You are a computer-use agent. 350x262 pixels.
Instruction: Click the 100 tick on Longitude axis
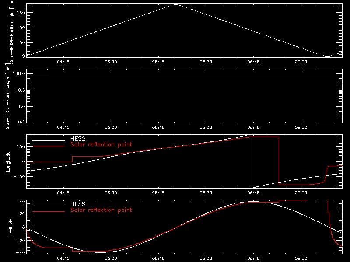pos(21,147)
